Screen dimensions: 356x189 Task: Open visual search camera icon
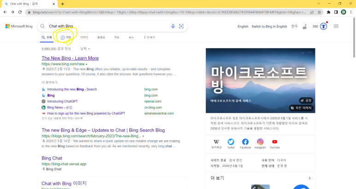click(181, 26)
